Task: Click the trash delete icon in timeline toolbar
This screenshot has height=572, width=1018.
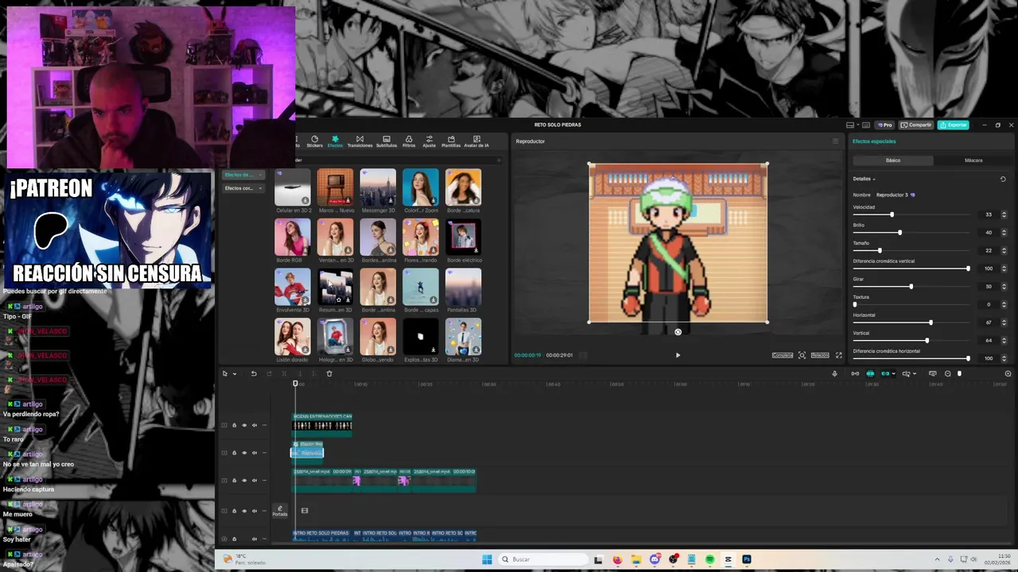Action: point(329,373)
